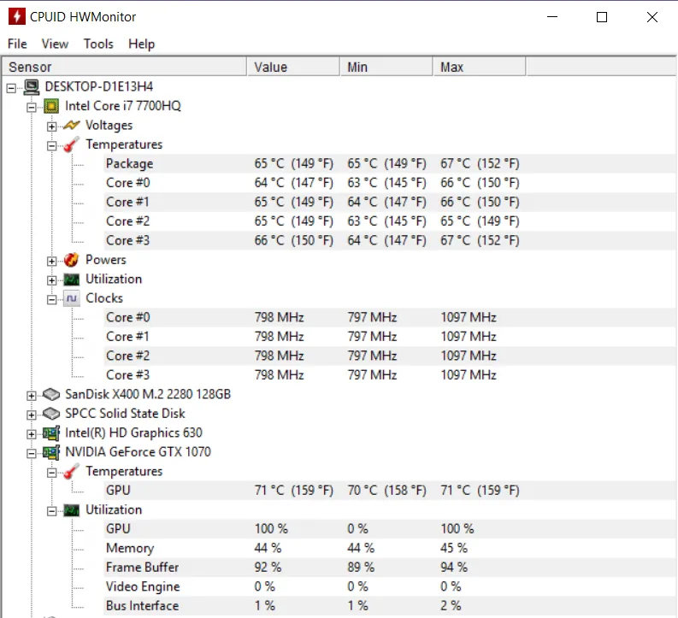The image size is (678, 618).
Task: Click the NVIDIA Utilization graph icon
Action: tap(72, 510)
